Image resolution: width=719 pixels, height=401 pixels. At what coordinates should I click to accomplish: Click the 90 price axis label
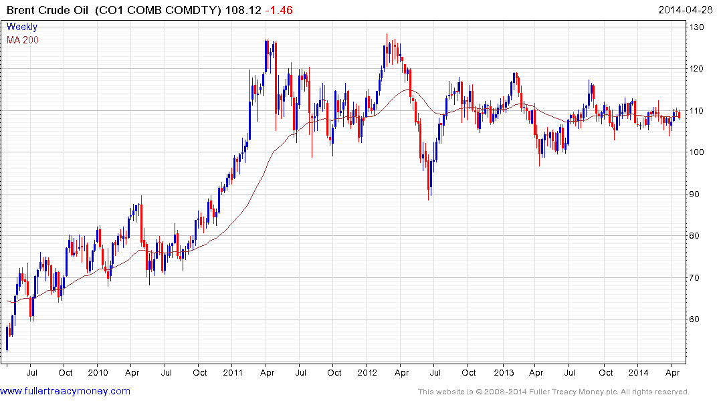click(694, 194)
